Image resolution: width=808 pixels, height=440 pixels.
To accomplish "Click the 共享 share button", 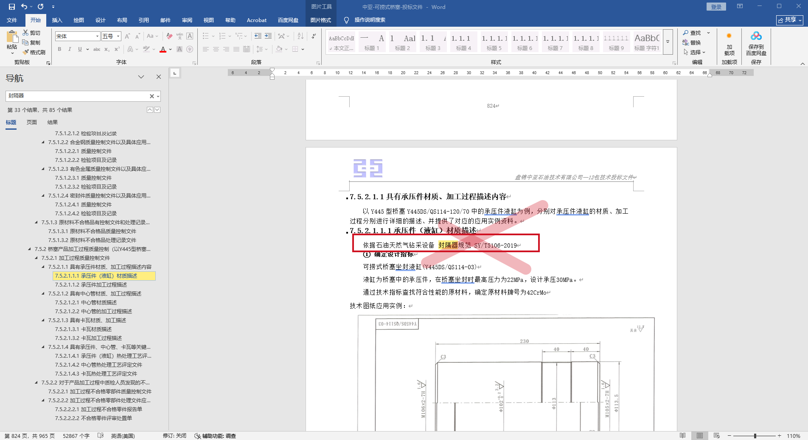I will point(789,20).
